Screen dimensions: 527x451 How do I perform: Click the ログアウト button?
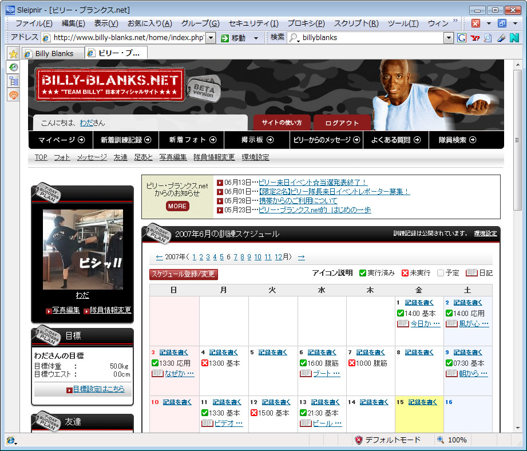click(x=342, y=123)
